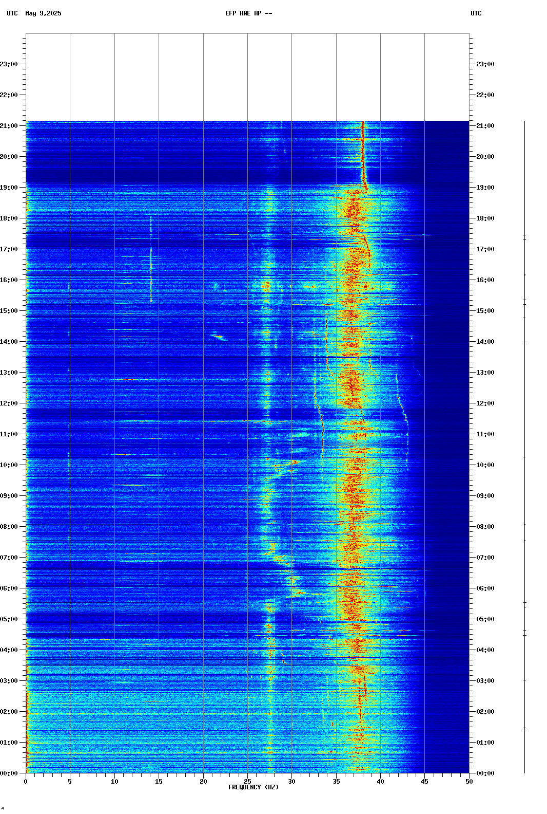The image size is (547, 814).
Task: Click '04:00' on the right time axis
Action: pyautogui.click(x=485, y=650)
